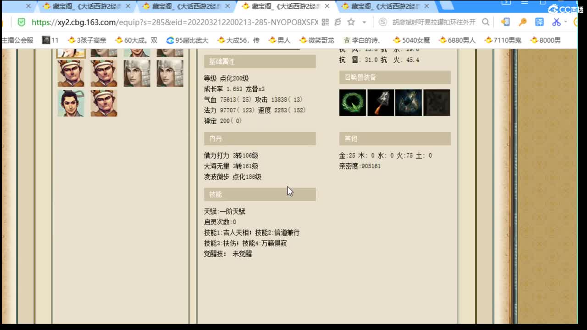
Task: Click the 凌波微步 点化186级 line
Action: tap(233, 176)
